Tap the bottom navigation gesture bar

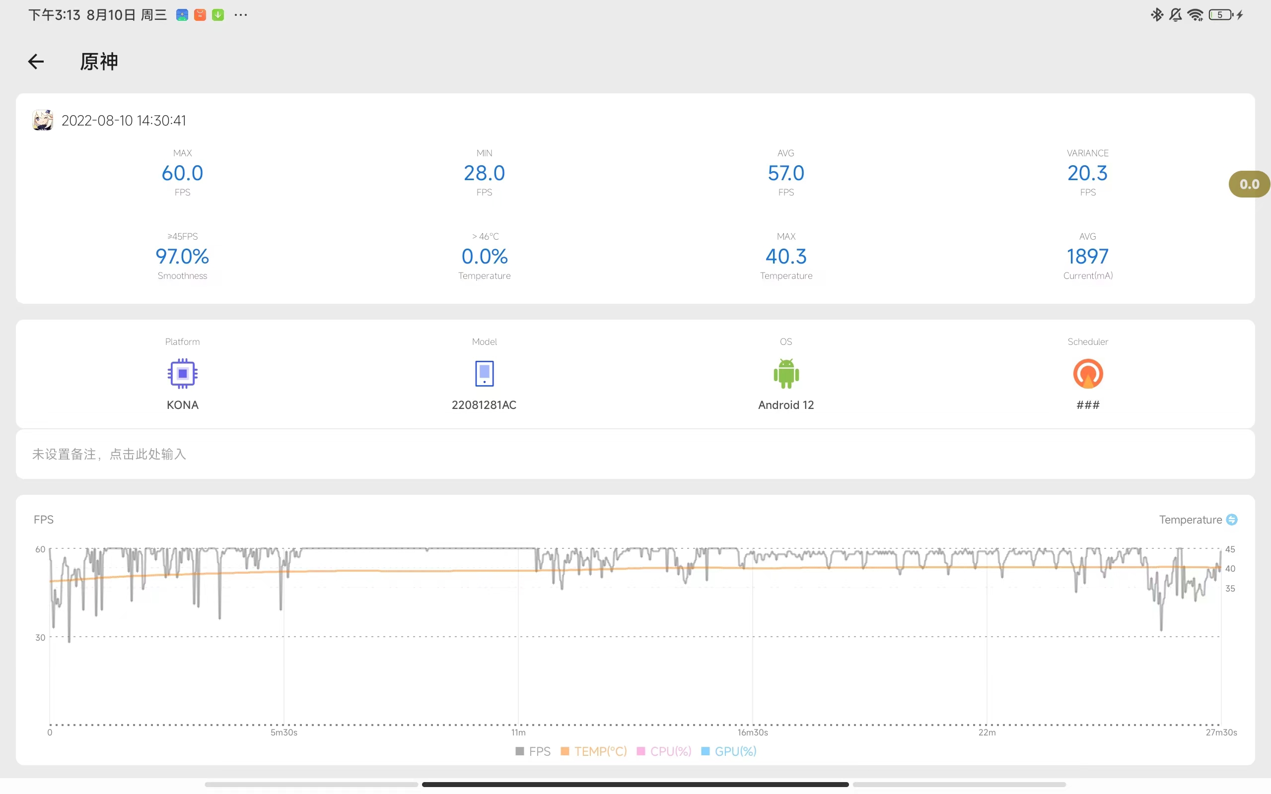pos(635,784)
